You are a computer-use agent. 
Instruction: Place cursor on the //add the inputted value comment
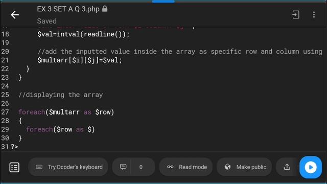pyautogui.click(x=180, y=52)
